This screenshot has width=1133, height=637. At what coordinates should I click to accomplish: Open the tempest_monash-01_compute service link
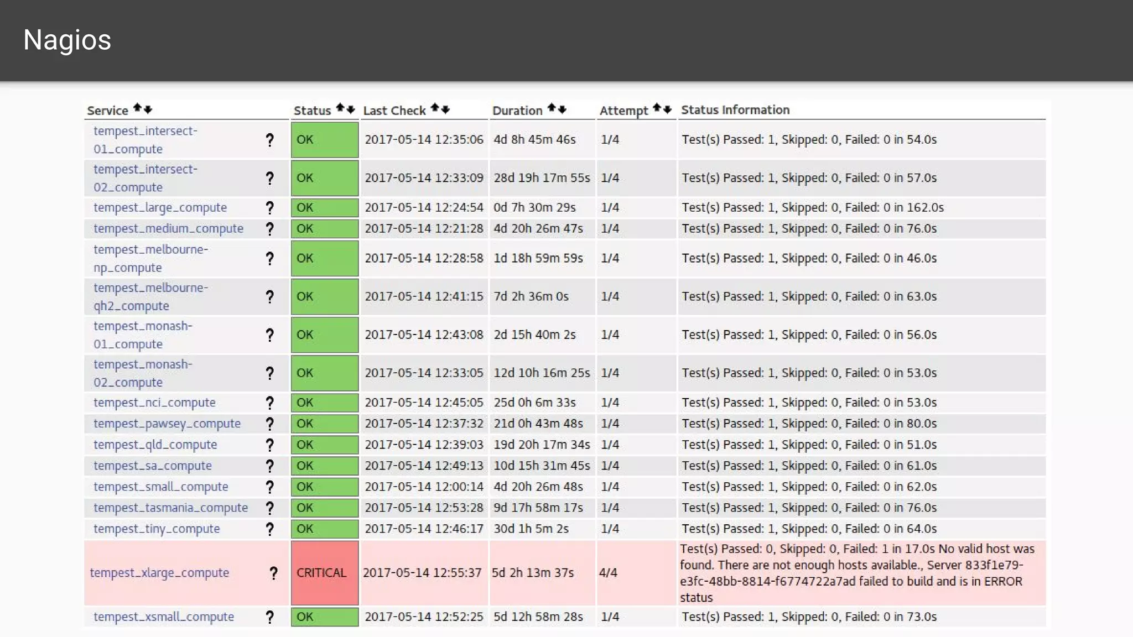click(x=143, y=335)
